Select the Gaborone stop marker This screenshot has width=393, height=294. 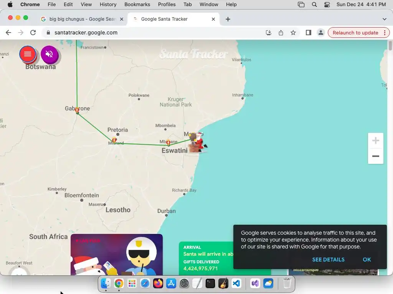coord(77,110)
